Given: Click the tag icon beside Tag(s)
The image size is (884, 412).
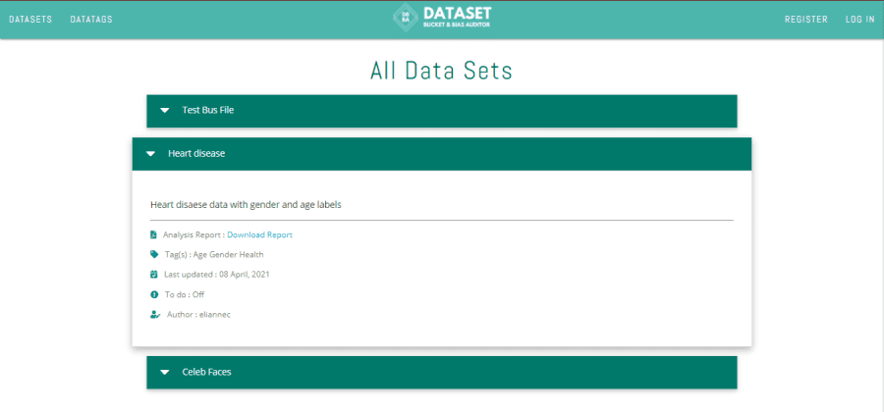Looking at the screenshot, I should (154, 254).
